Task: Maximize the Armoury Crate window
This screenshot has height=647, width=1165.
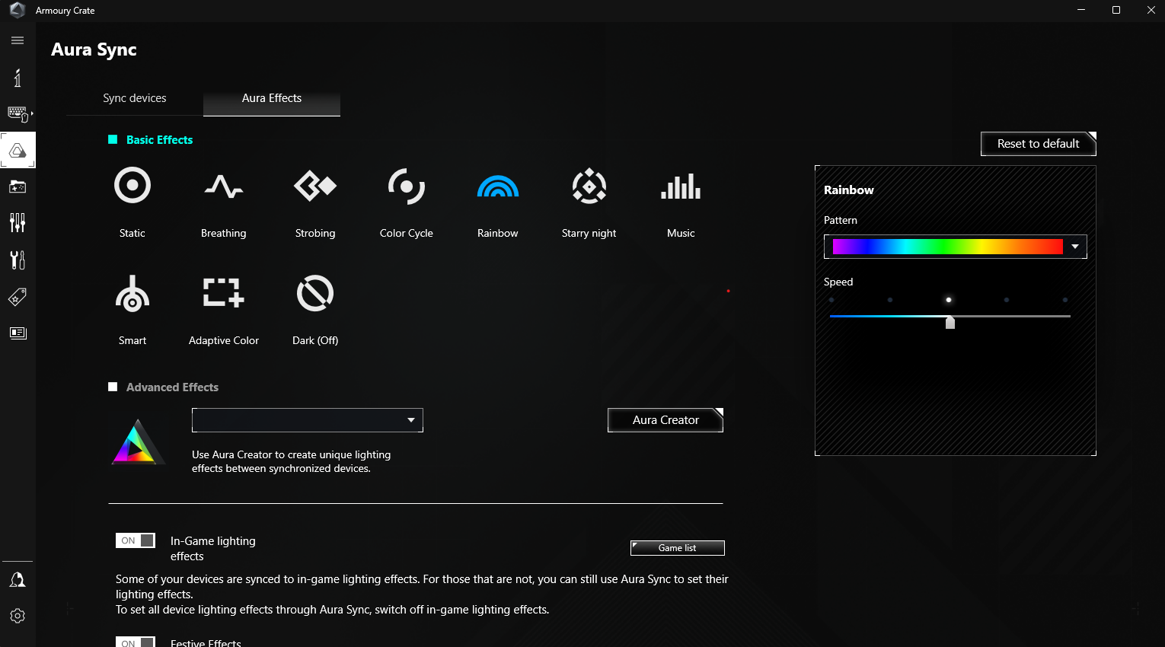Action: click(1116, 10)
